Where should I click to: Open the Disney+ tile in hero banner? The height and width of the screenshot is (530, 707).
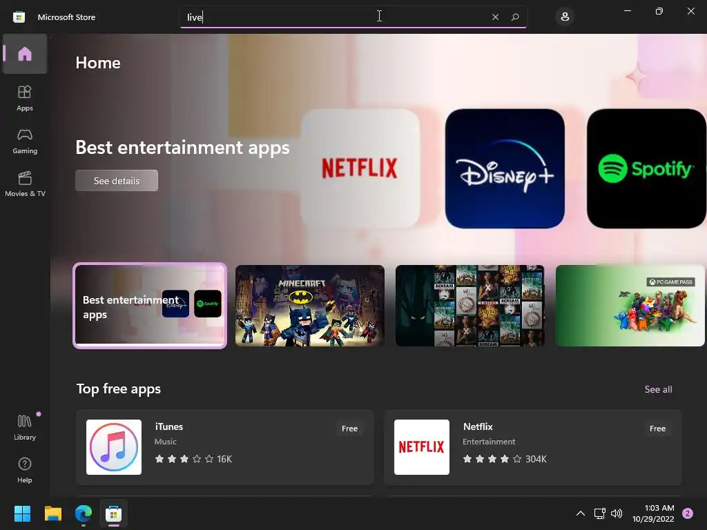505,168
